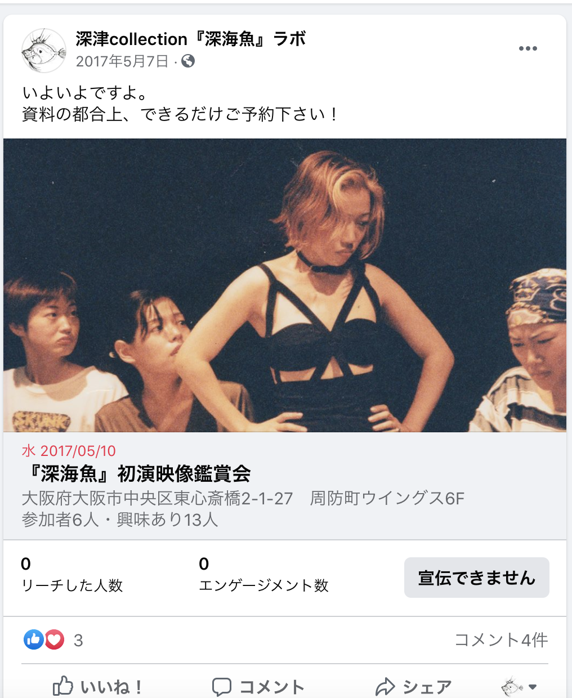
Task: Click the 宣伝できません button
Action: click(x=476, y=578)
